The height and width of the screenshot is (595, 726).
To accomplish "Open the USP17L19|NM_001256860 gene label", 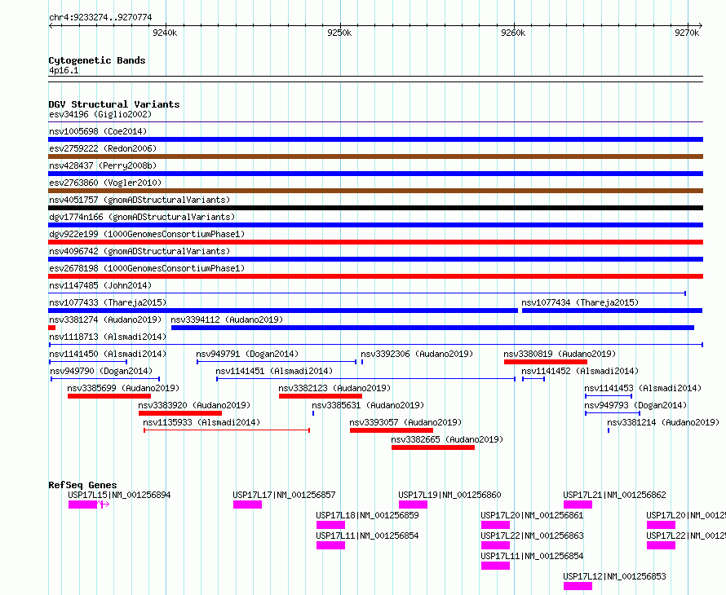I will click(449, 495).
